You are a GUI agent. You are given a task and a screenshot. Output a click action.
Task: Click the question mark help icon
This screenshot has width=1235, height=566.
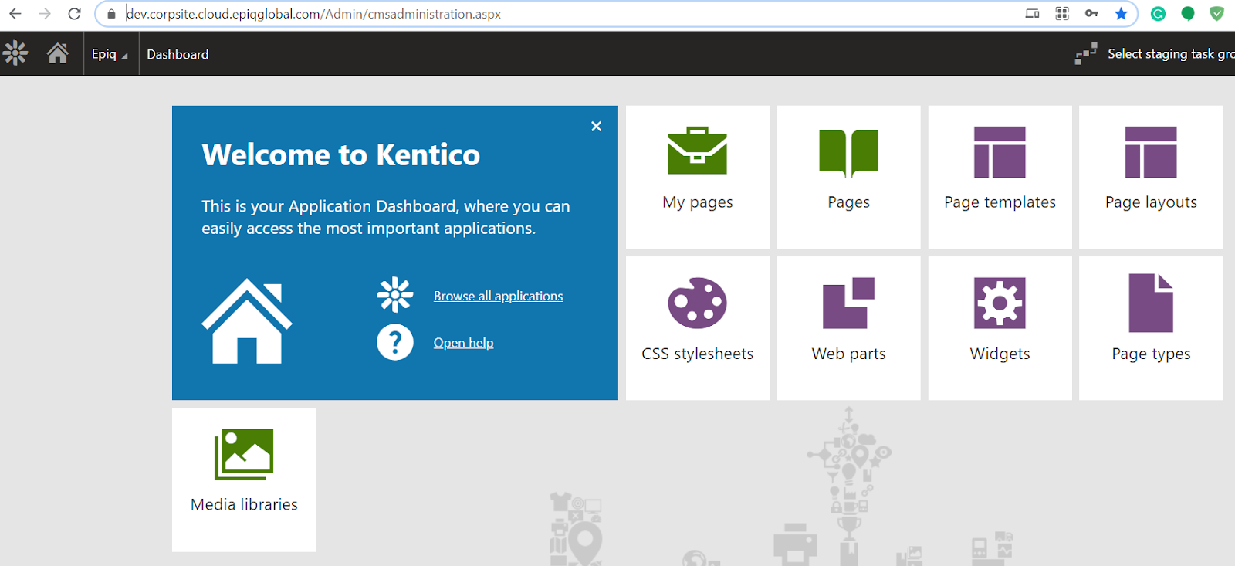pyautogui.click(x=395, y=342)
